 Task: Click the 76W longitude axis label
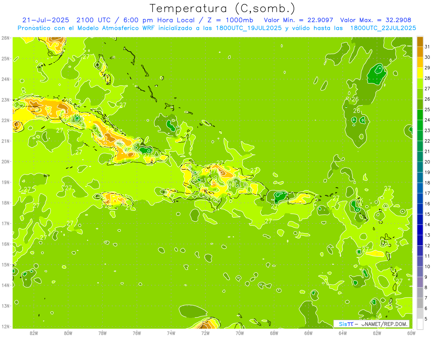pyautogui.click(x=137, y=333)
